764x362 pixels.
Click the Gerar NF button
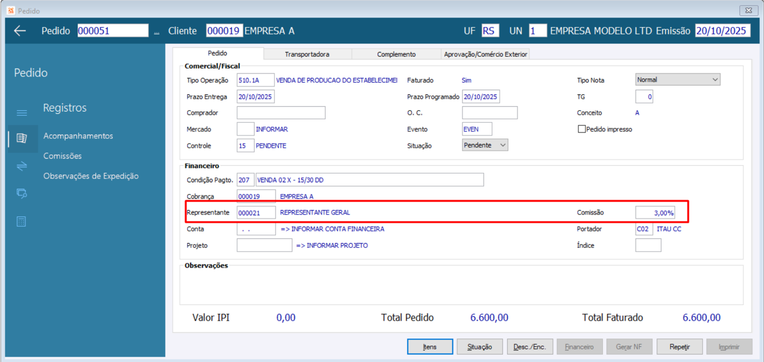tap(629, 347)
